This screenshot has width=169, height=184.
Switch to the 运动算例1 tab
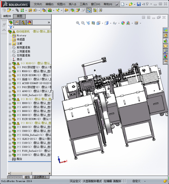[40, 177]
